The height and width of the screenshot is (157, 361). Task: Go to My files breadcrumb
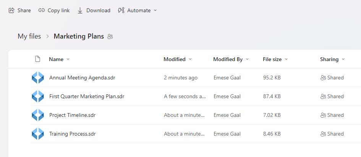pyautogui.click(x=29, y=37)
